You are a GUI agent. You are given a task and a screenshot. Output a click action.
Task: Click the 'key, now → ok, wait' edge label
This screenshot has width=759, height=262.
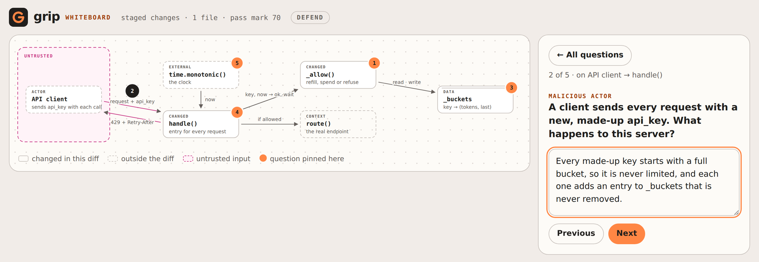269,94
